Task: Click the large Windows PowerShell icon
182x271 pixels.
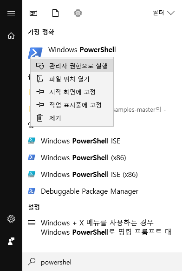Action: (x=35, y=53)
